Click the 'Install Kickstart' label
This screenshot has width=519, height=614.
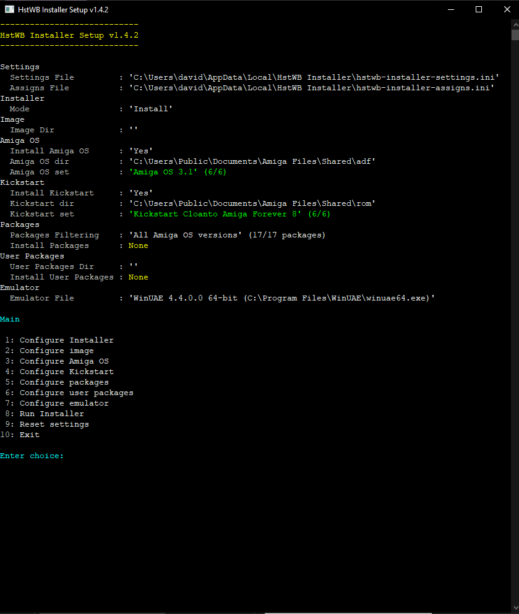click(52, 193)
